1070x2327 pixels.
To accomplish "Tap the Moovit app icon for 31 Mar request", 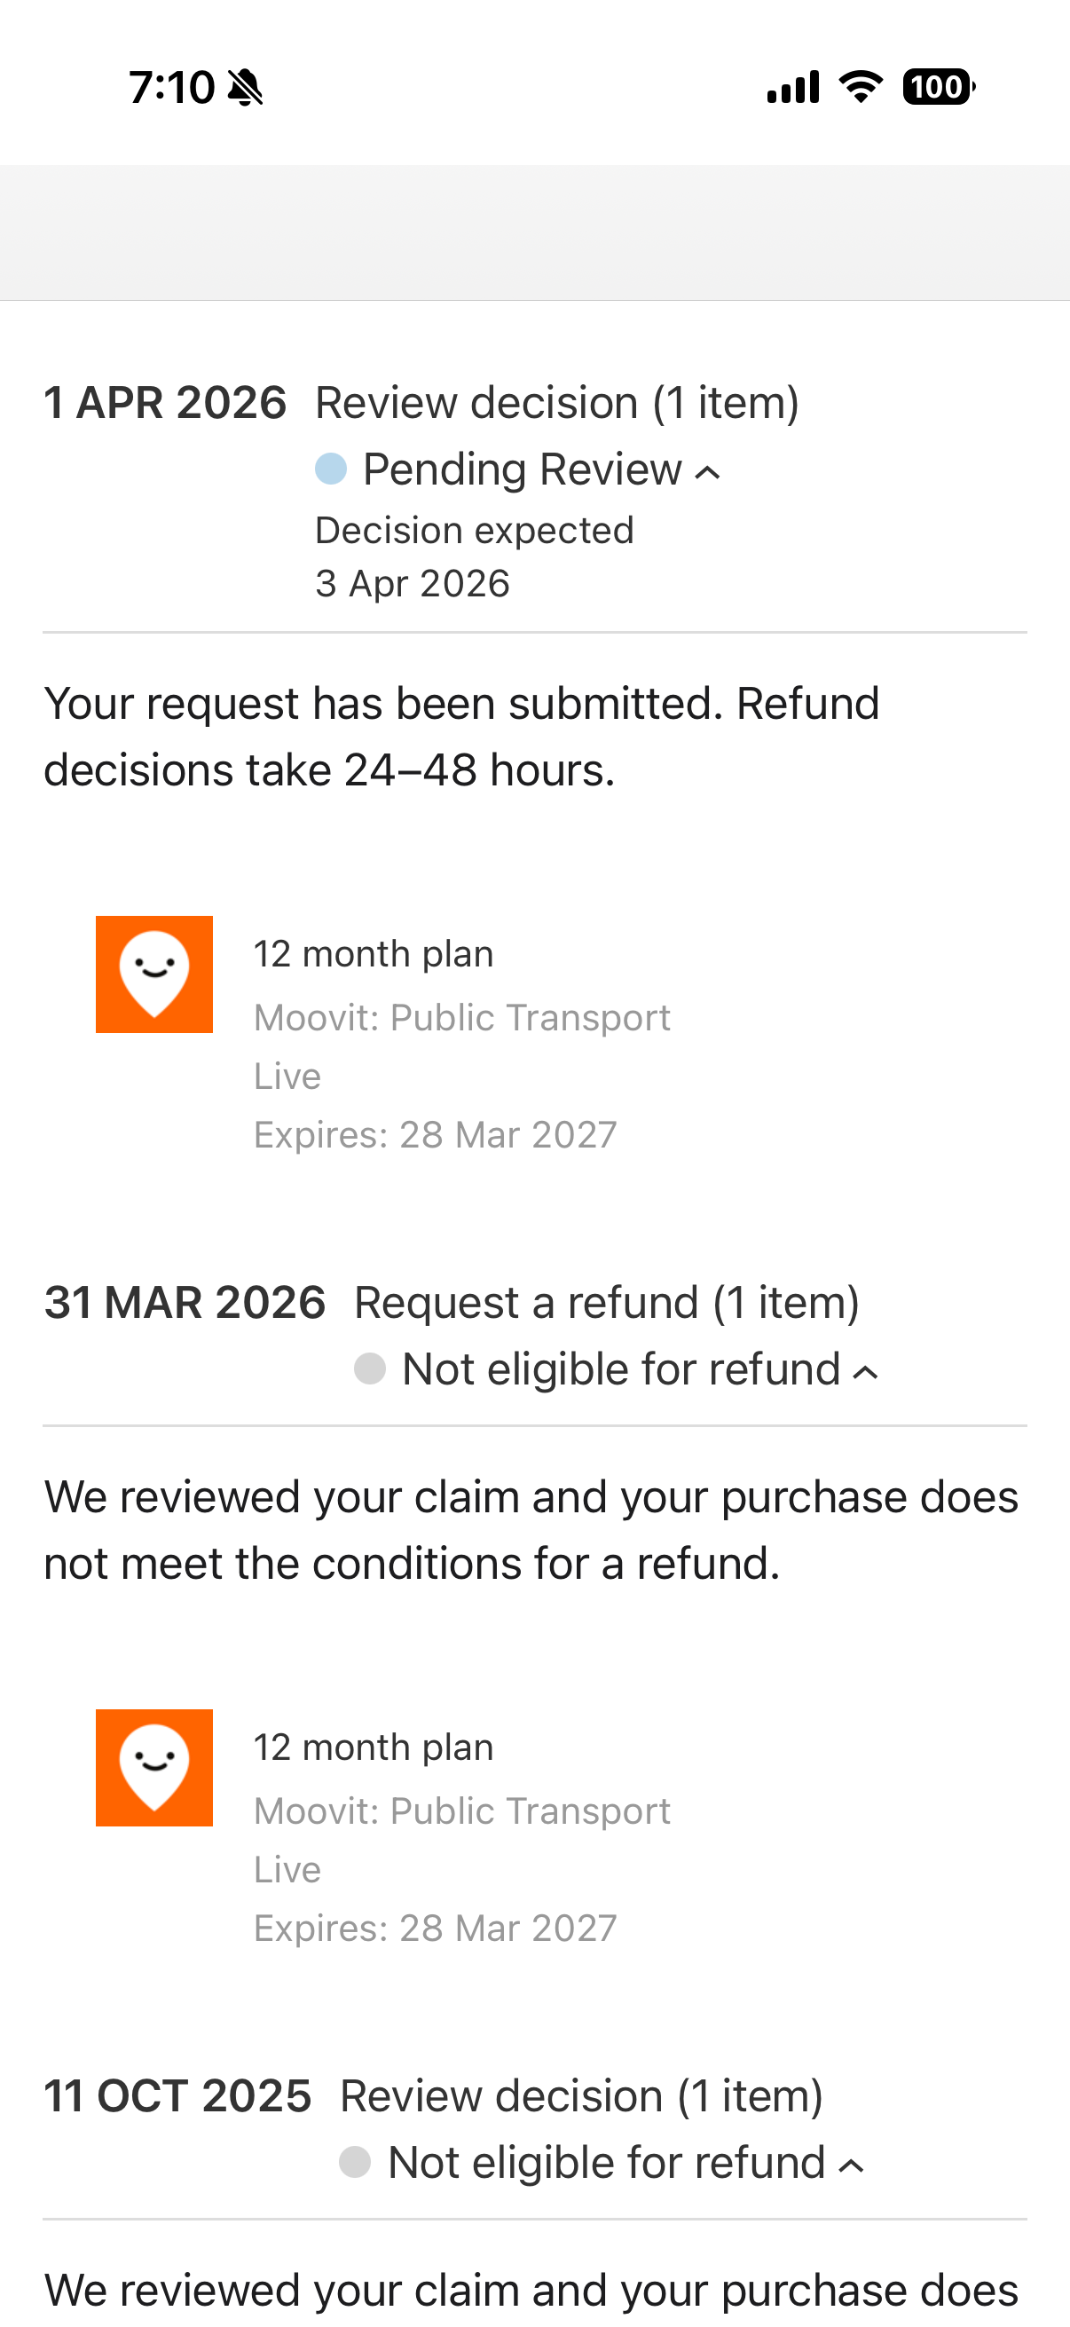I will pyautogui.click(x=154, y=1768).
